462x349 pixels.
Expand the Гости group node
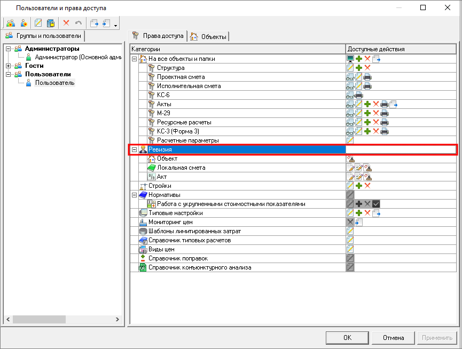pos(9,66)
